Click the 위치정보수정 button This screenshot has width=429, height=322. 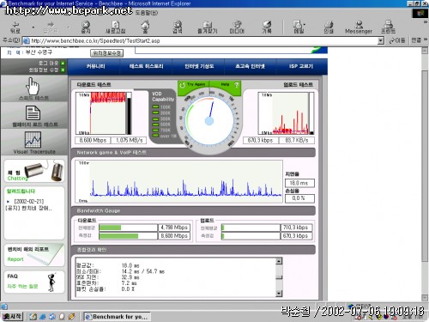click(x=106, y=53)
